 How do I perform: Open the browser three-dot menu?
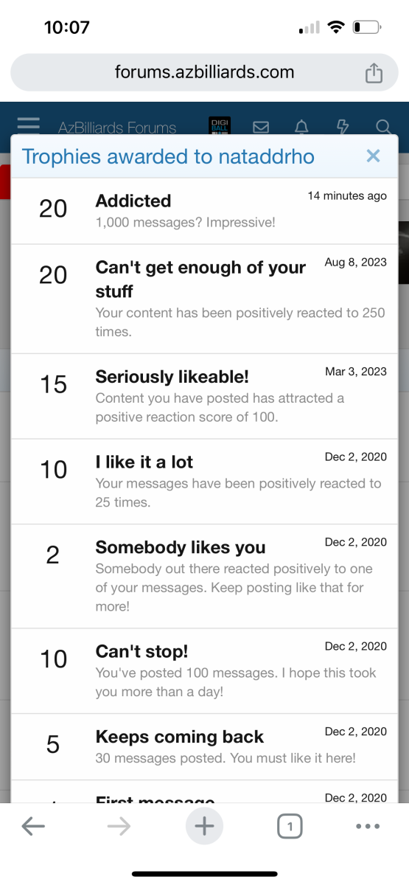368,827
